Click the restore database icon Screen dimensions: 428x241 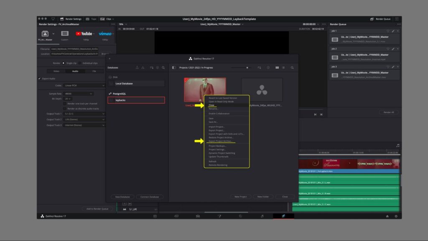[x=143, y=67]
